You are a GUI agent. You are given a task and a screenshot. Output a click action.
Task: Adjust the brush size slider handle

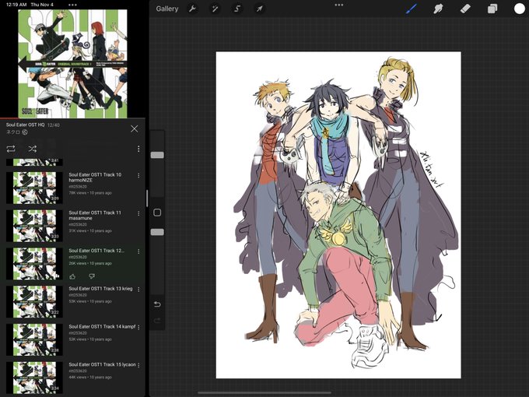click(157, 155)
